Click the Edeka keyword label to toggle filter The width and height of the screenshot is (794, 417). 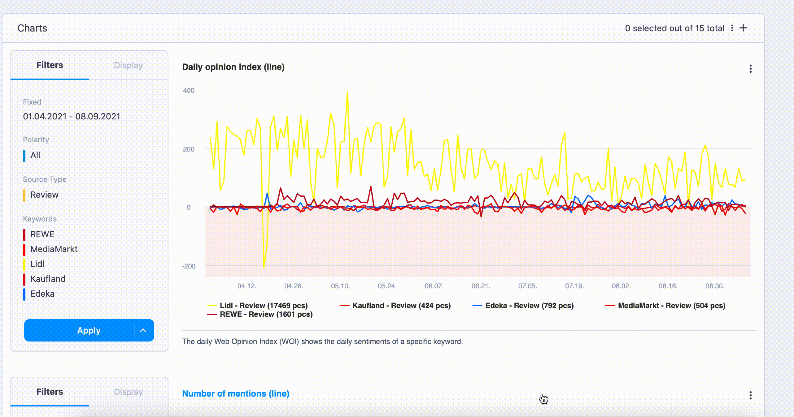(x=42, y=293)
